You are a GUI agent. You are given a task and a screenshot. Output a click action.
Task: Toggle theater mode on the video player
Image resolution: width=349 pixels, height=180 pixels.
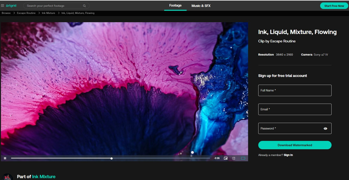point(243,158)
